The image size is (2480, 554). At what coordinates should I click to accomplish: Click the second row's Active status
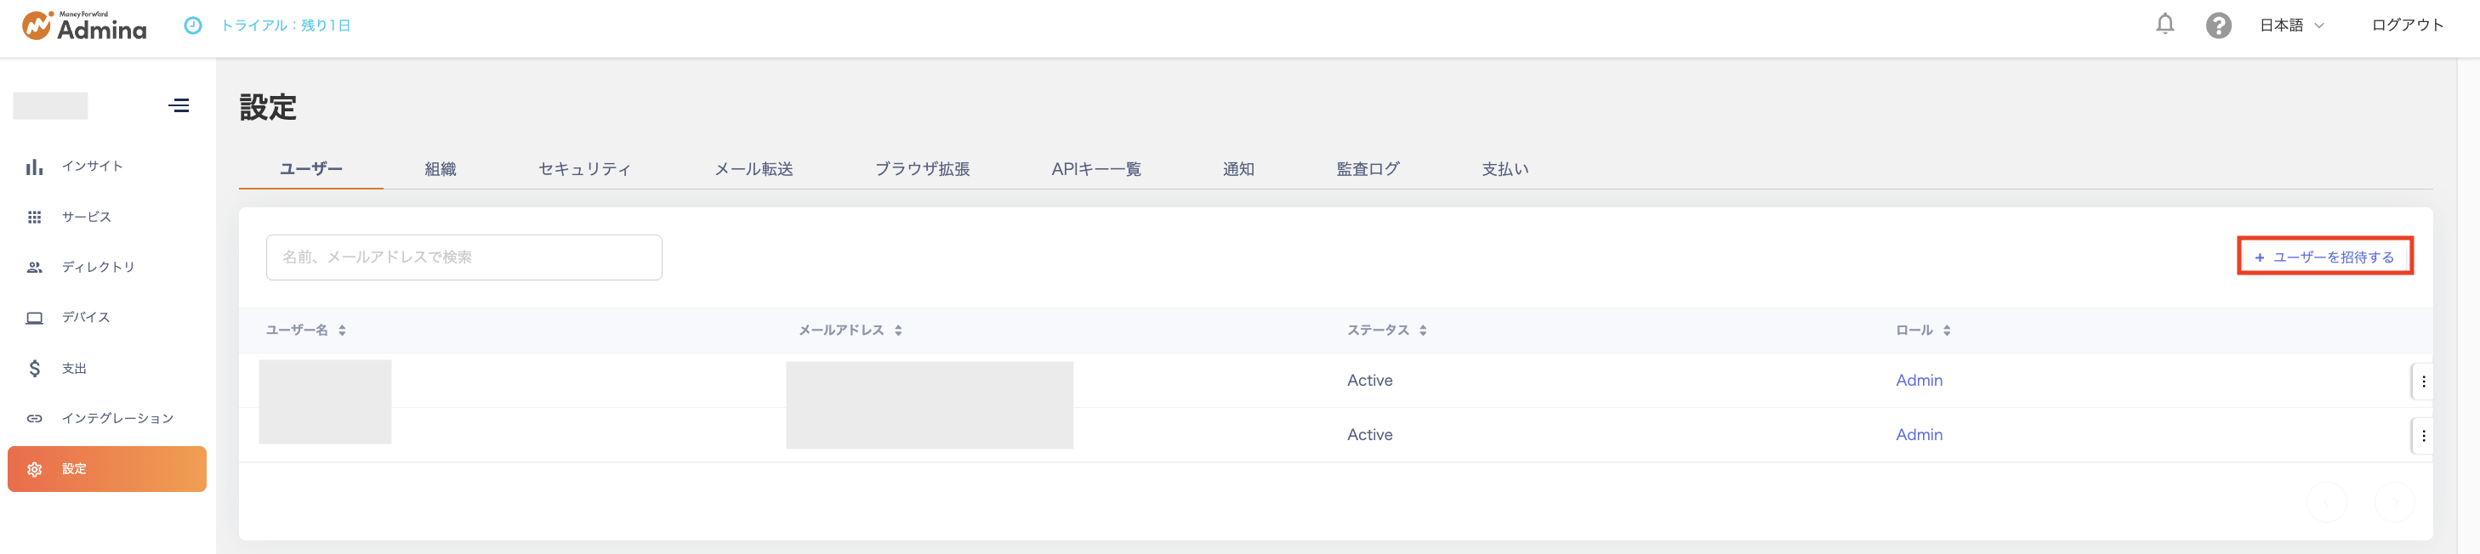1369,435
